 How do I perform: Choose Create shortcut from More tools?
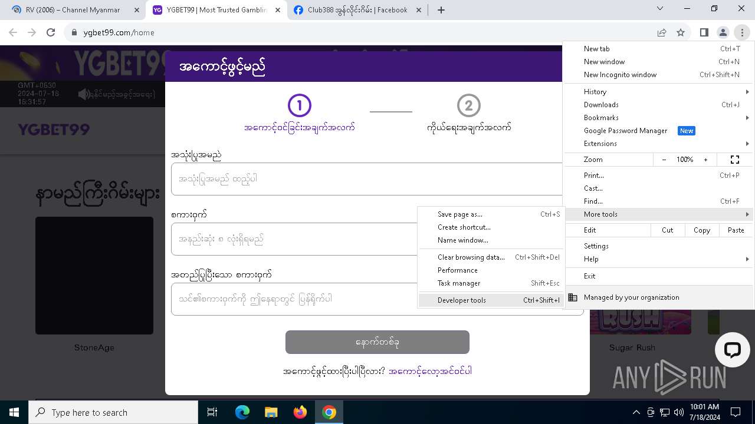pyautogui.click(x=491, y=227)
